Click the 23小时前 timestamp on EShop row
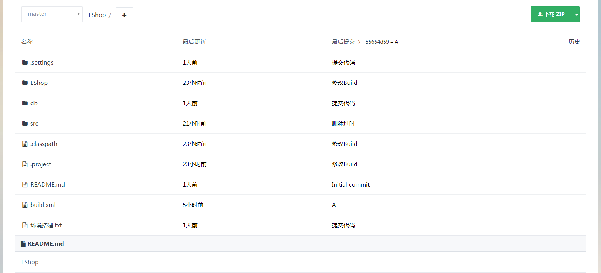 [x=195, y=83]
